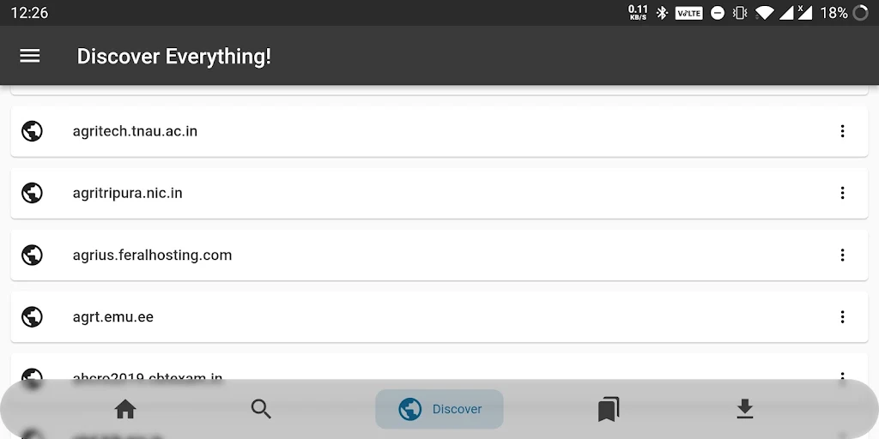Click the globe icon beside agritech.tnau.ac.in
The image size is (879, 439).
(x=32, y=131)
